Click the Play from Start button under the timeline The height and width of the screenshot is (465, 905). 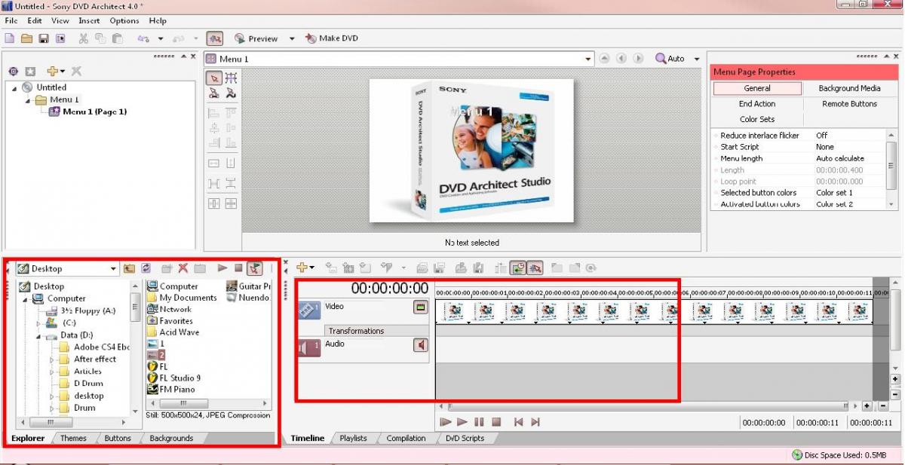coord(446,423)
